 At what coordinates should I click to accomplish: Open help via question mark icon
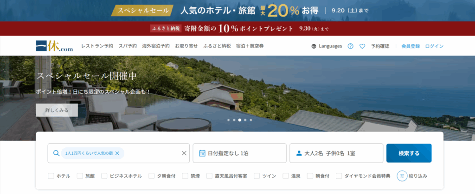(351, 46)
